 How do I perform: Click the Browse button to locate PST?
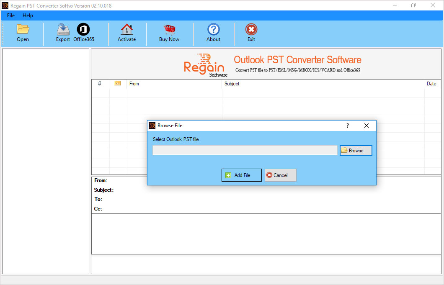[356, 150]
